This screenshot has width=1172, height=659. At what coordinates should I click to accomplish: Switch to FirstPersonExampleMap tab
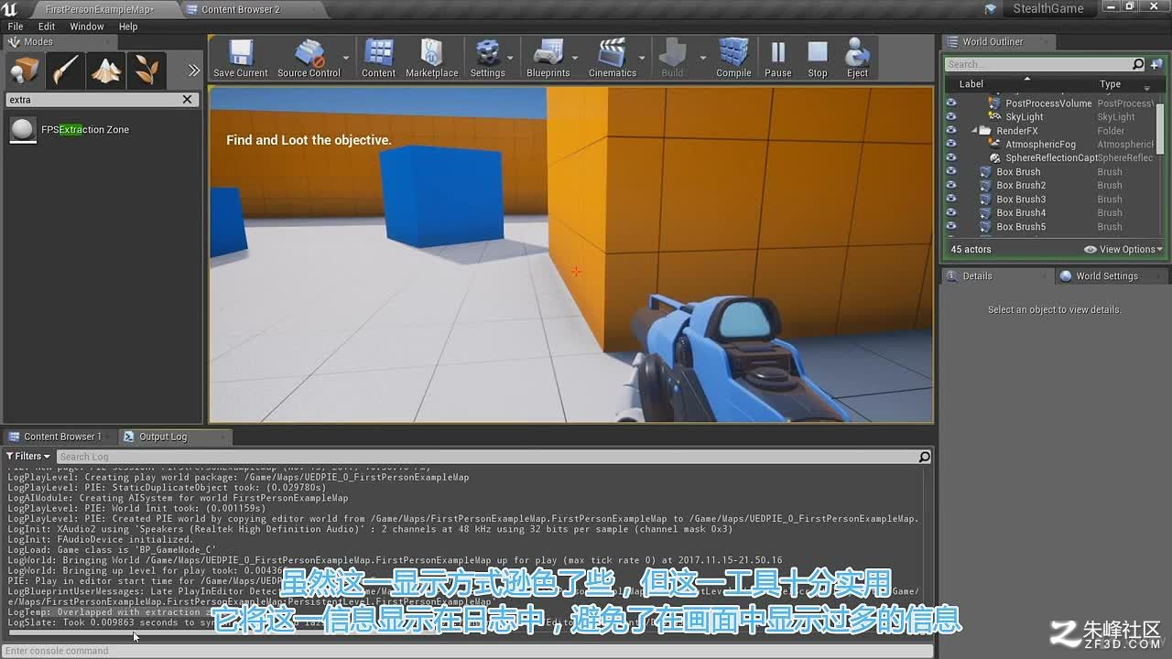[100, 9]
